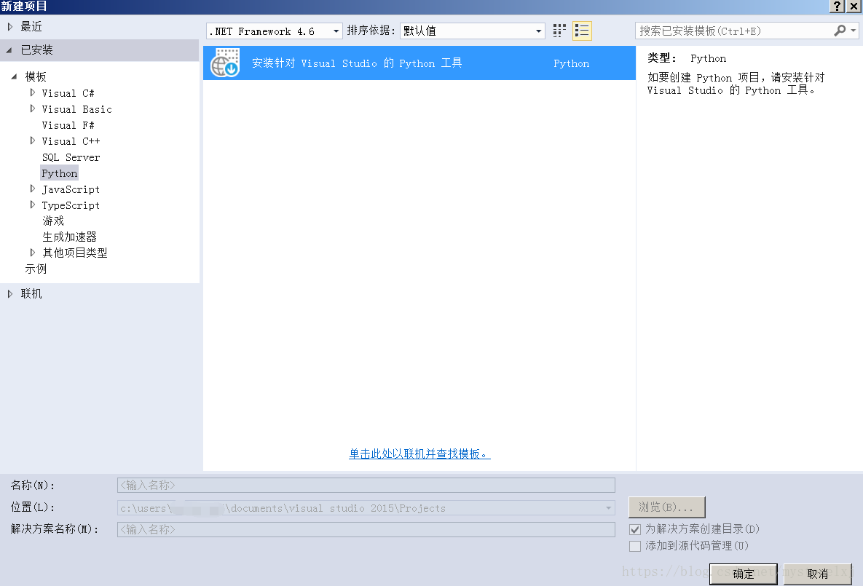Image resolution: width=863 pixels, height=586 pixels.
Task: Select the Games (游戏) category
Action: (x=53, y=221)
